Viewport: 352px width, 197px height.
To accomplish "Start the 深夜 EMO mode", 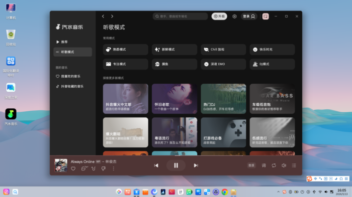I will click(223, 64).
